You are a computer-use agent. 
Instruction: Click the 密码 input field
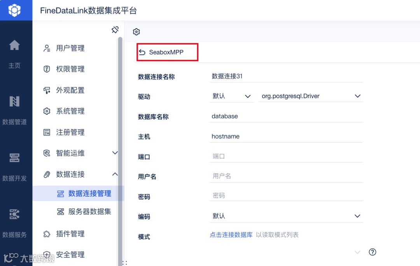click(286, 196)
